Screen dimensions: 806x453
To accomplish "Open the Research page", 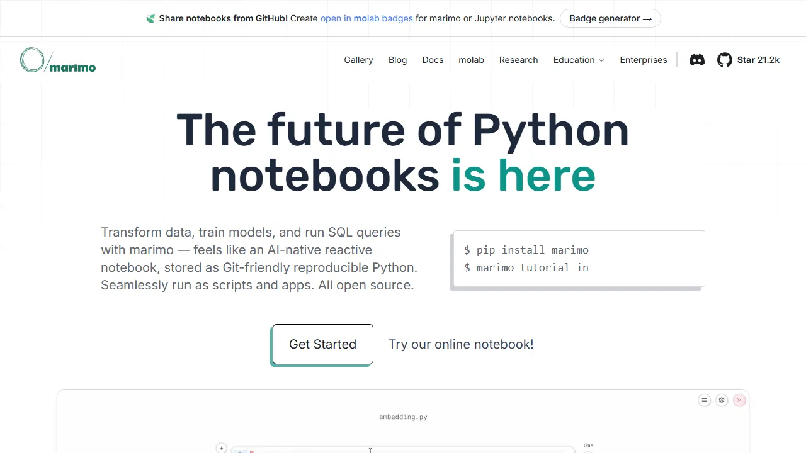I will pyautogui.click(x=518, y=60).
